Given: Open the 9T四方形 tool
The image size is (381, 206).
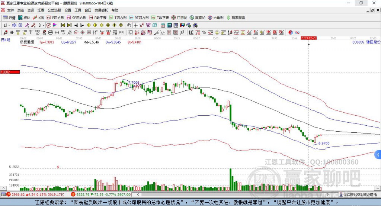Looking at the screenshot, I should (x=139, y=18).
